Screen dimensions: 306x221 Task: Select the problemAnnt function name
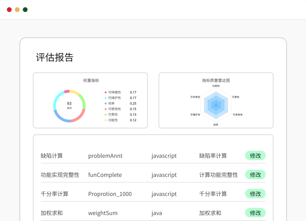(x=105, y=156)
